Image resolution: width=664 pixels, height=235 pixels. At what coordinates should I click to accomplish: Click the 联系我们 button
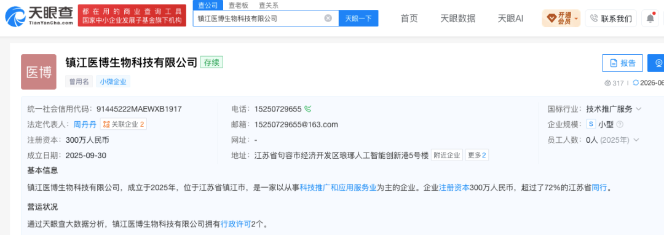611,18
